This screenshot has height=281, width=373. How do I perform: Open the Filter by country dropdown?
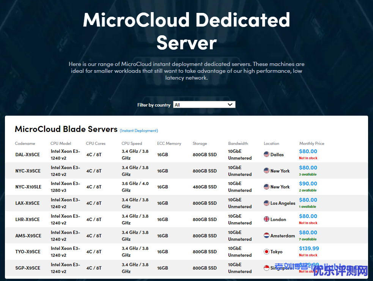pos(204,105)
